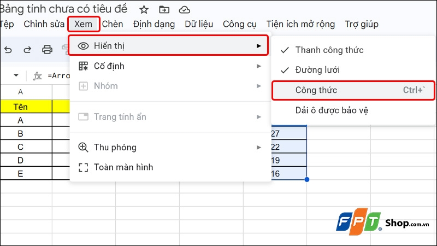
Task: Toggle Thanh công thức checkmark option
Action: point(353,50)
